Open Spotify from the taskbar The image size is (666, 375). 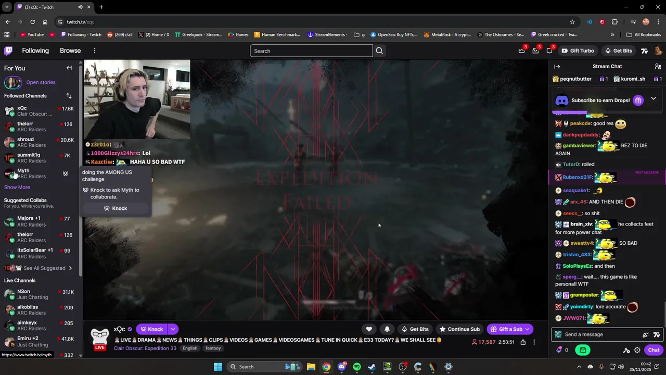[x=357, y=367]
